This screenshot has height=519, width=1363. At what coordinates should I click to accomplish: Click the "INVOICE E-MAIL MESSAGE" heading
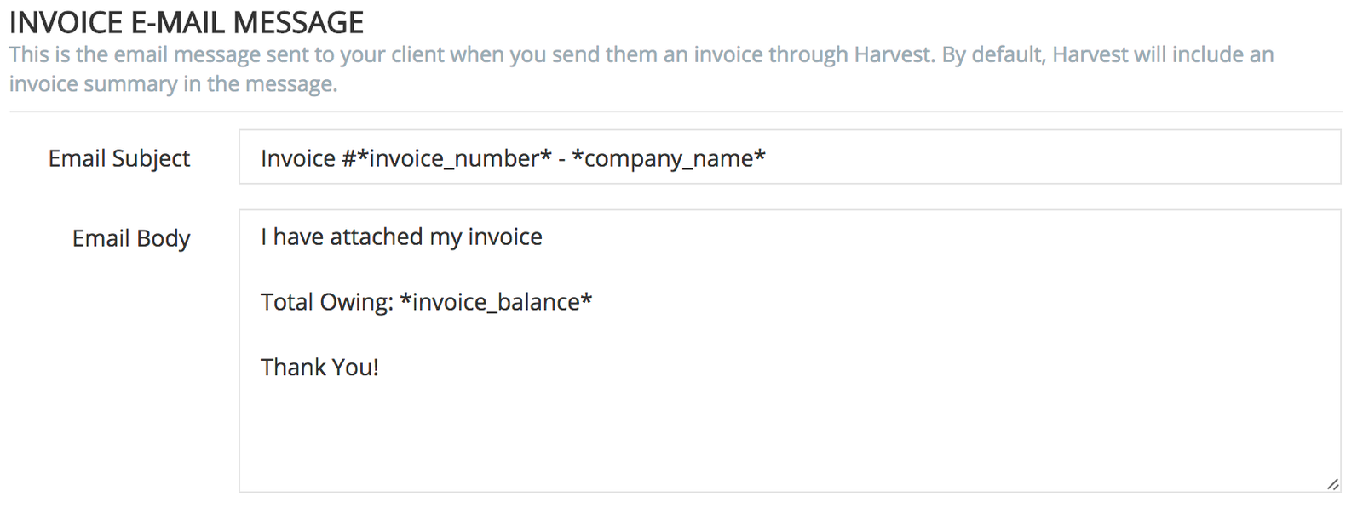(187, 22)
